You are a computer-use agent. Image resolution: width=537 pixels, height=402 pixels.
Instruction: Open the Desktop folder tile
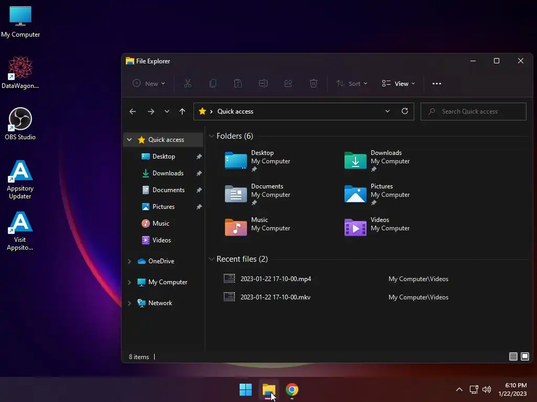pyautogui.click(x=257, y=161)
